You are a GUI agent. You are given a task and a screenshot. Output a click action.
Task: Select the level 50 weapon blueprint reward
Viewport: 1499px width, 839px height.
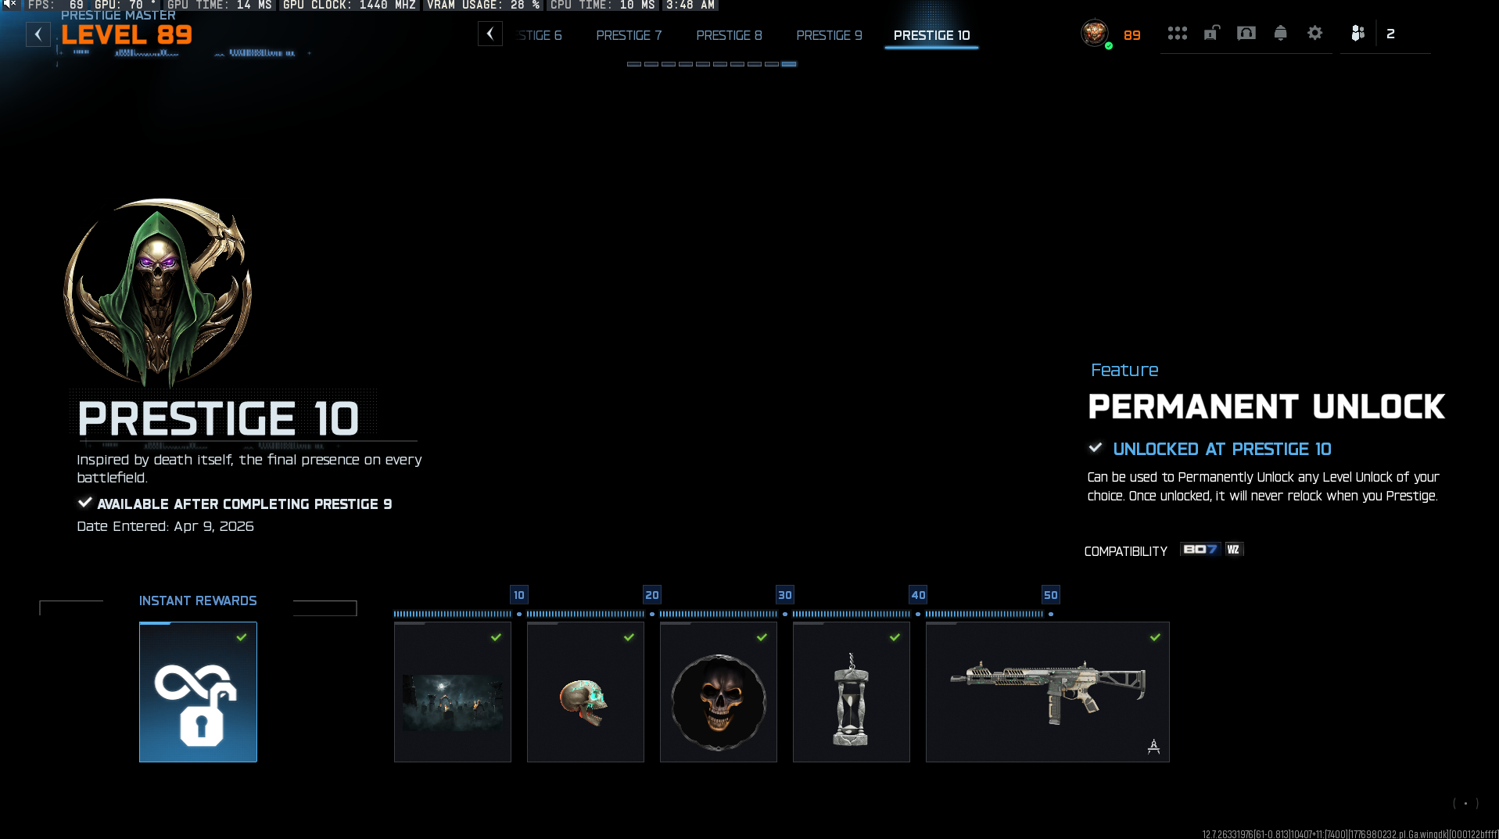[1048, 692]
